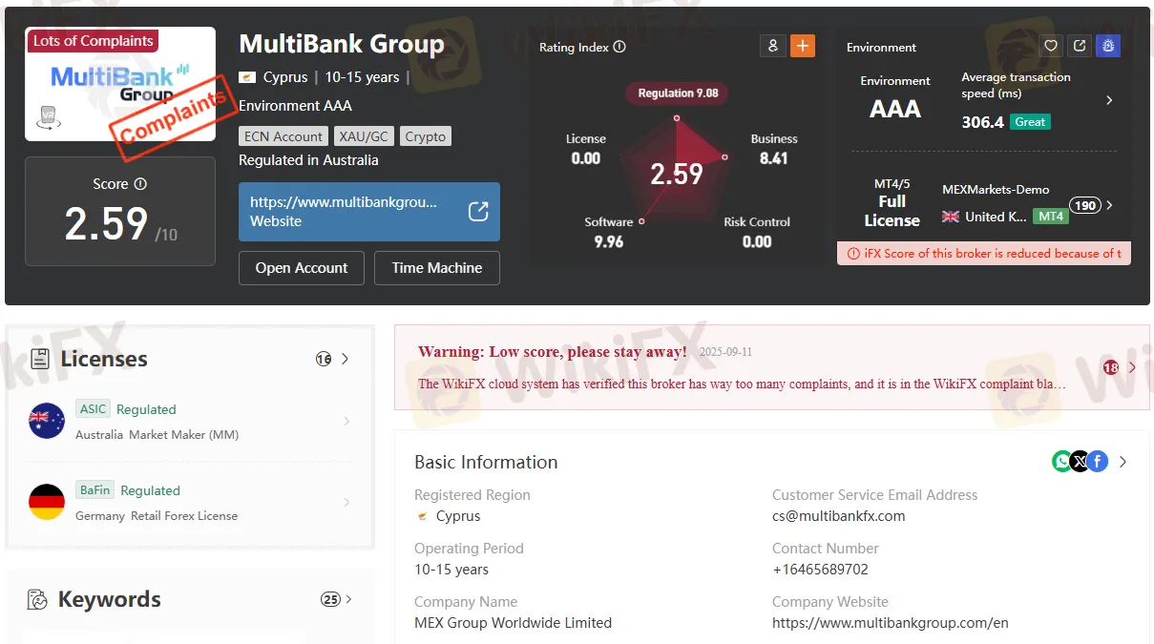Click the Rating Index info icon
Viewport: 1154px width, 644px height.
(619, 47)
